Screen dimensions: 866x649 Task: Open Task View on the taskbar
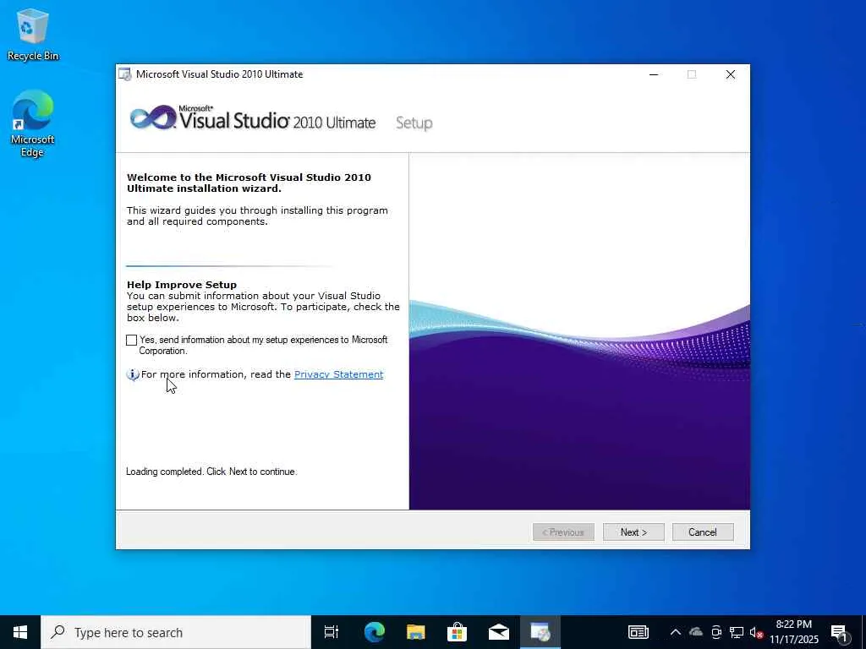click(332, 632)
